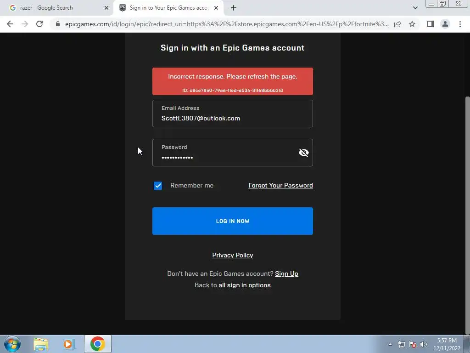470x353 pixels.
Task: Minimize the Chrome window
Action: coord(431,4)
